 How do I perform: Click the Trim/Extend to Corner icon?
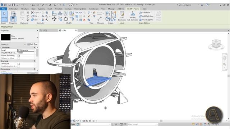pyautogui.click(x=72, y=19)
